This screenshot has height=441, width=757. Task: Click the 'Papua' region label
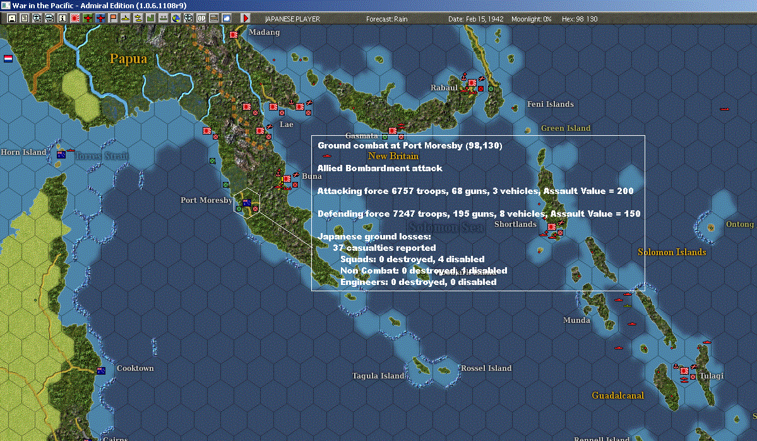coord(128,59)
